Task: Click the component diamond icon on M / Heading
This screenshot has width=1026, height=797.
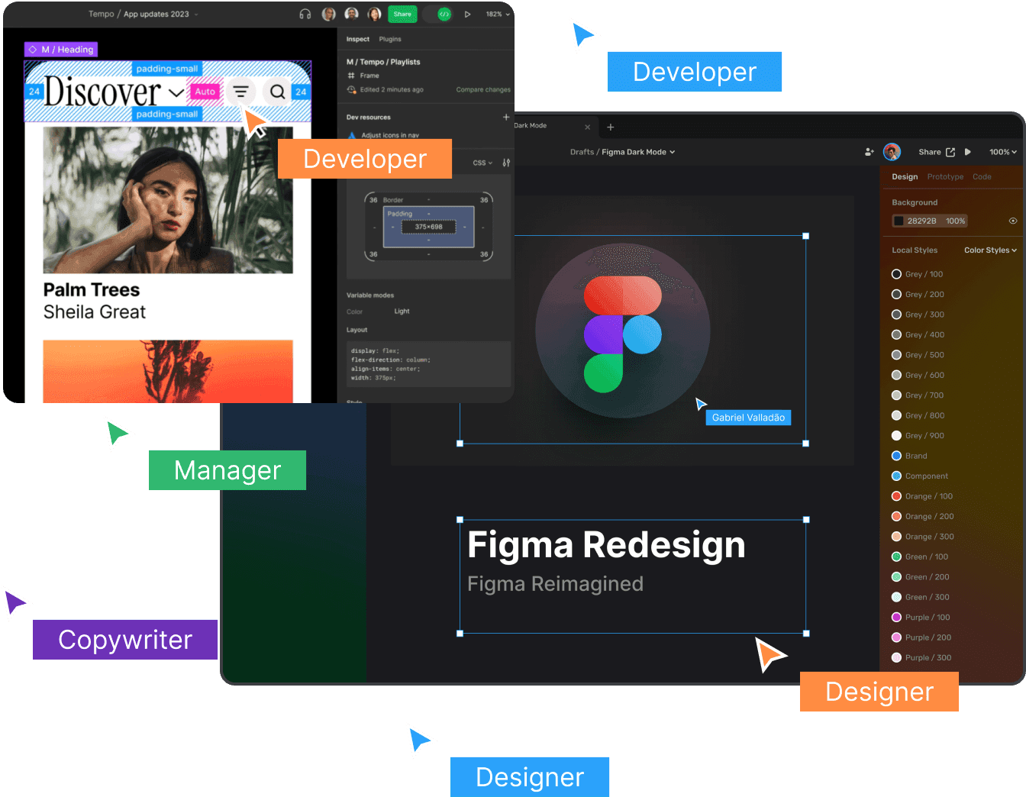Action: pyautogui.click(x=33, y=49)
